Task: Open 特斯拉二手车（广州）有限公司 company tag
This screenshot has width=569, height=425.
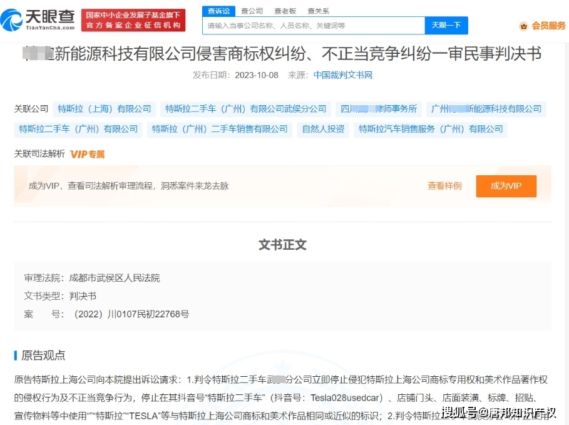Action: pyautogui.click(x=78, y=129)
